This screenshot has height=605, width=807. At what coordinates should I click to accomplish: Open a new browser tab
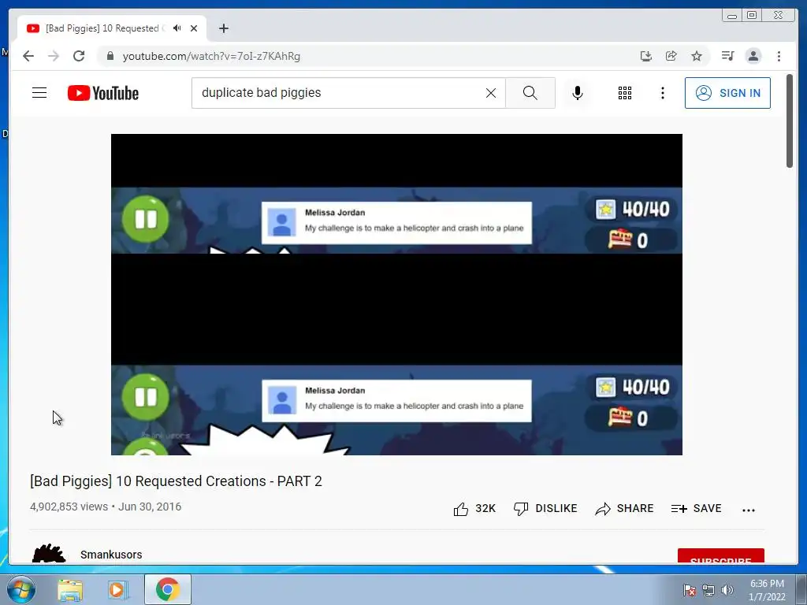tap(223, 28)
